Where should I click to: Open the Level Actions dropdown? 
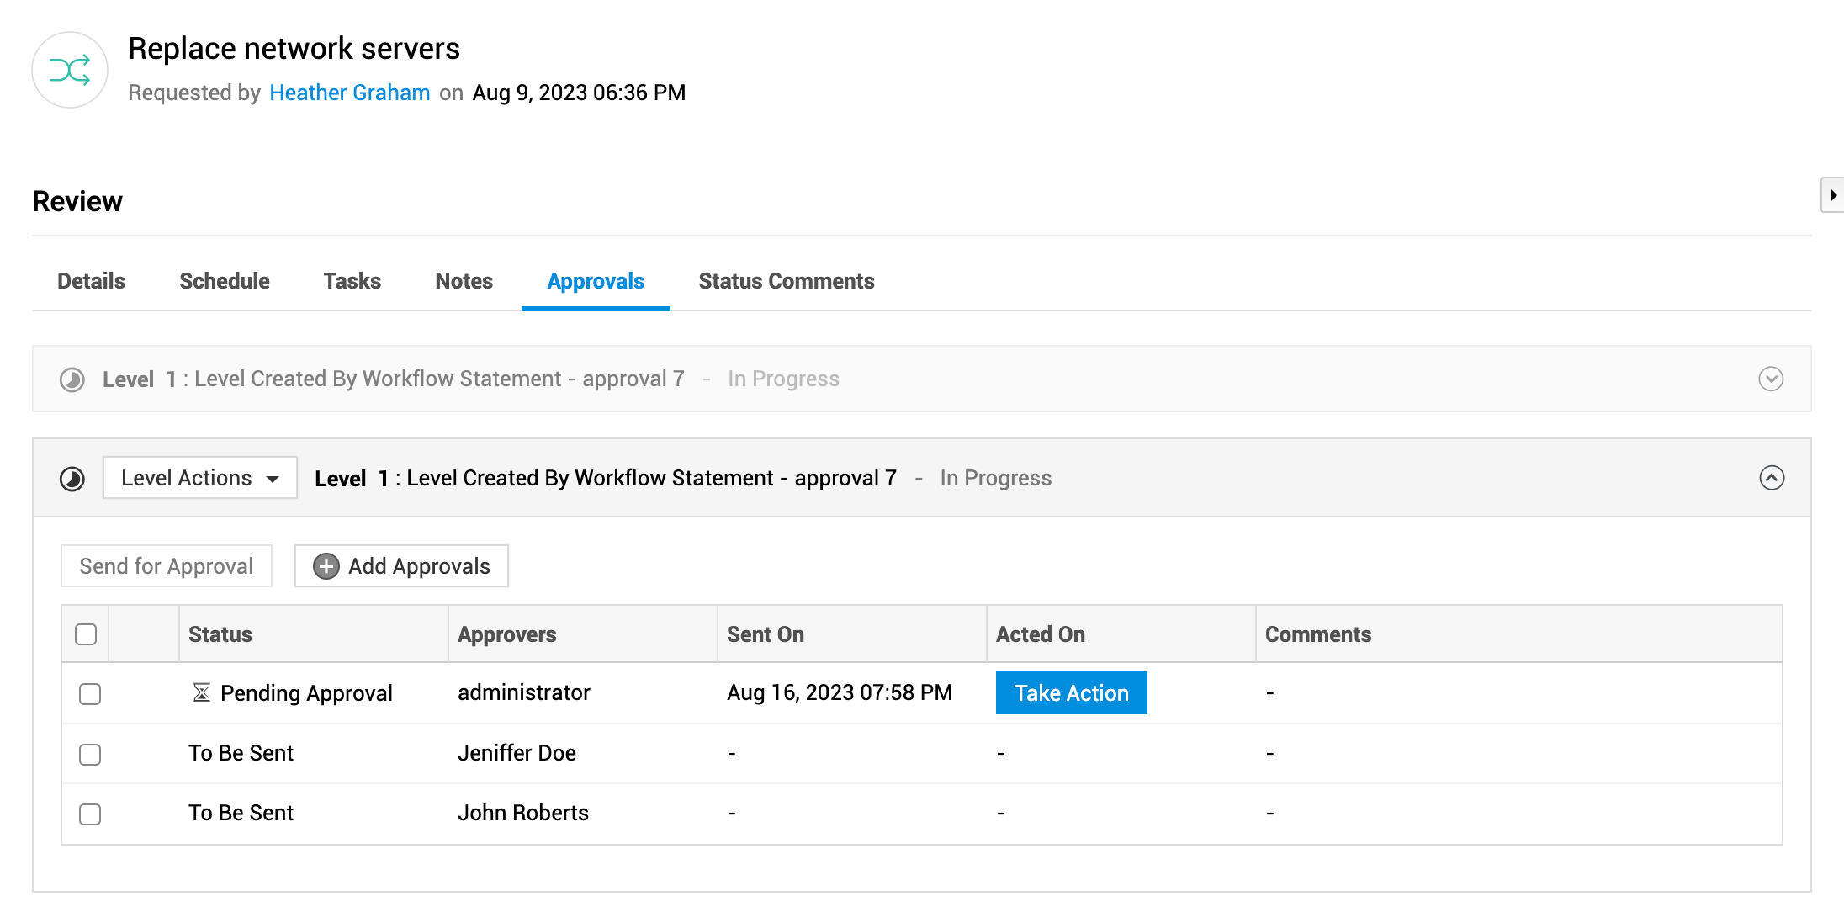click(200, 478)
